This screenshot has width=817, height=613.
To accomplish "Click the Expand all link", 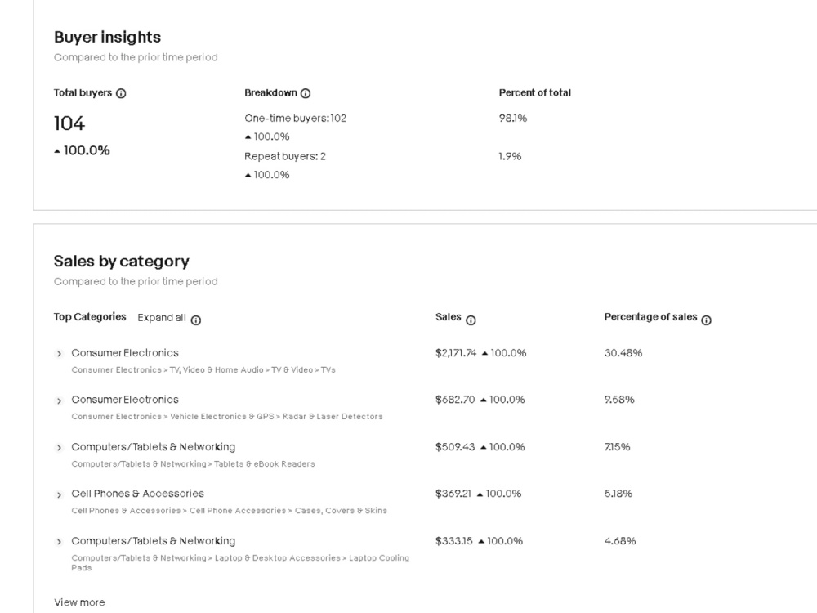I will click(162, 317).
